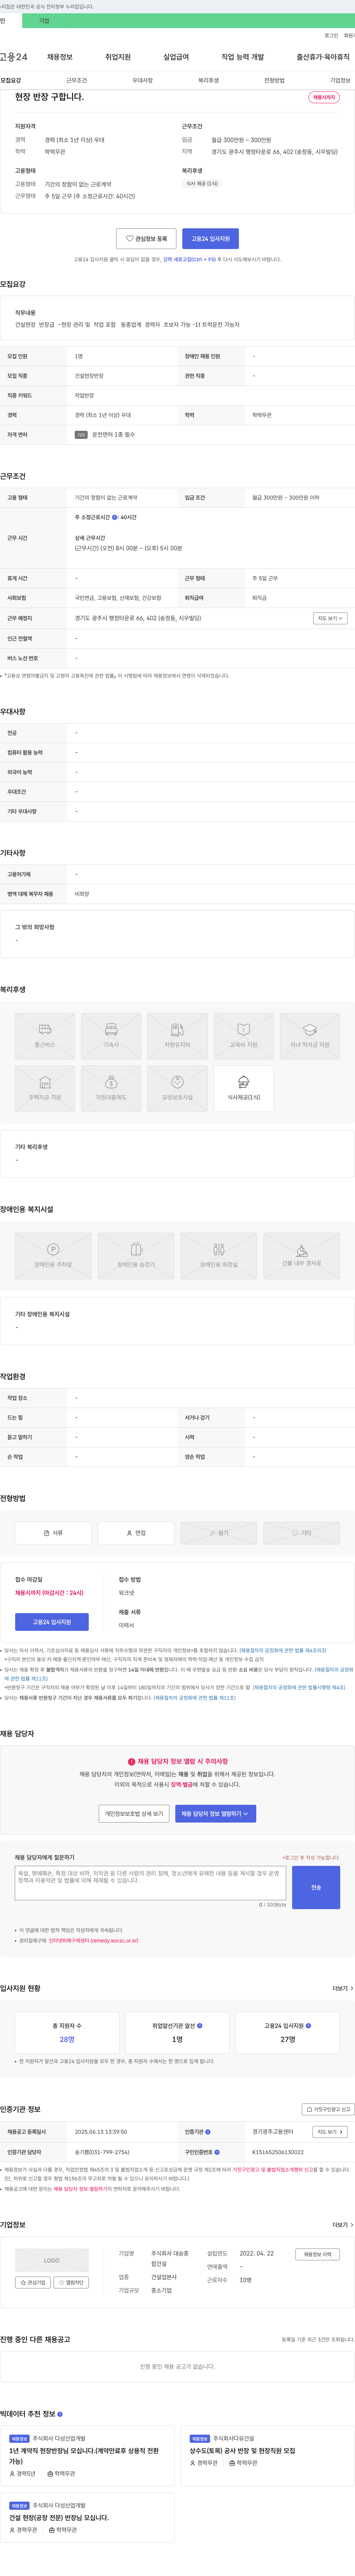Open the 채용정보 menu
This screenshot has height=2576, width=355.
point(60,57)
